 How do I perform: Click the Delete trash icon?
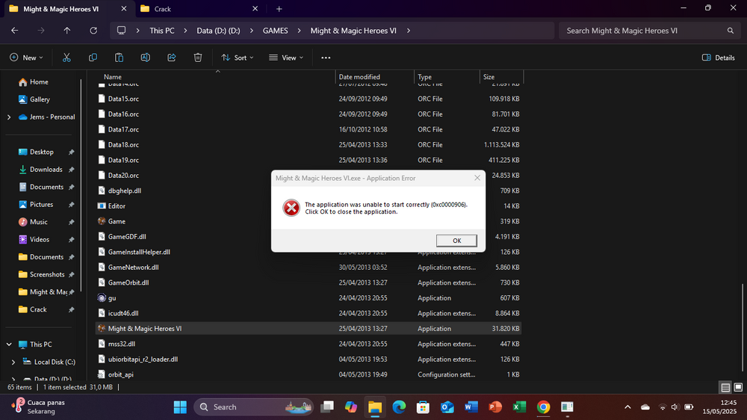click(198, 58)
